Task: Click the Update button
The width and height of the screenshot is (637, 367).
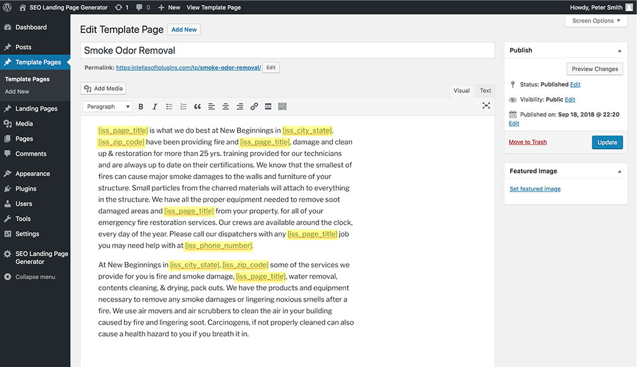Action: click(x=607, y=142)
